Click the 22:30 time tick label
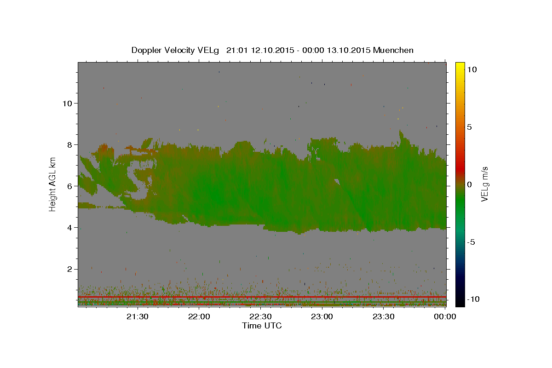 point(260,316)
